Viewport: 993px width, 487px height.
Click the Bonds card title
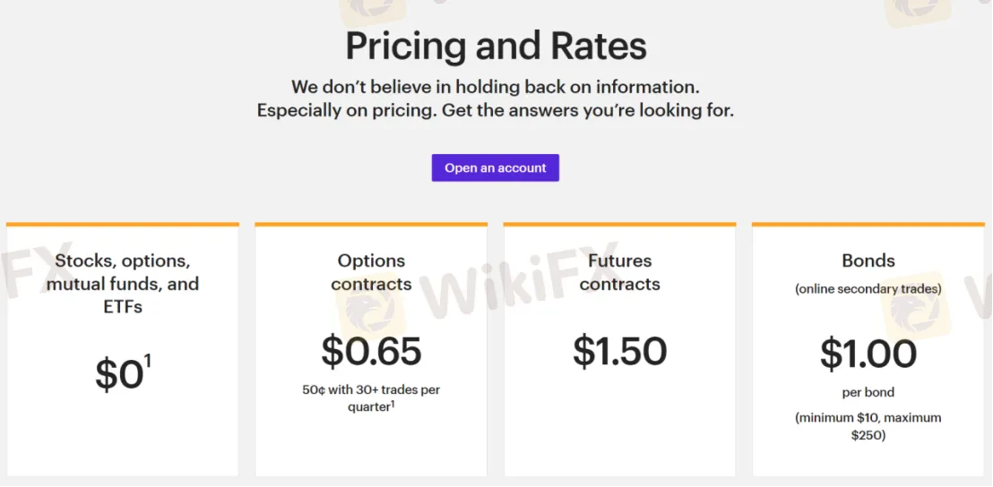pyautogui.click(x=868, y=261)
